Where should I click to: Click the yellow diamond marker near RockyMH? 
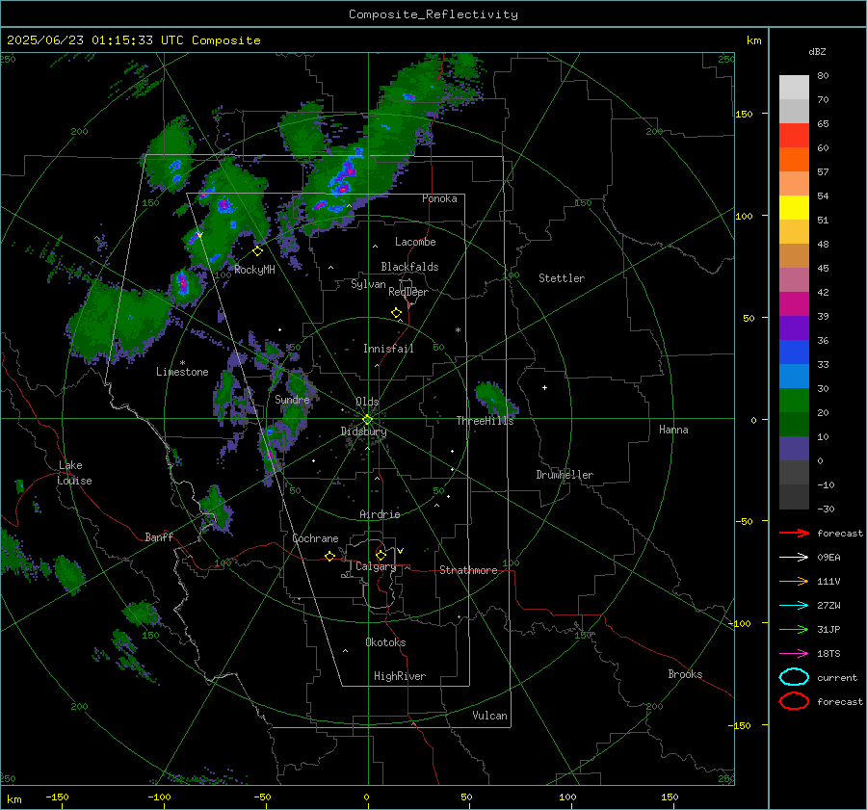[x=257, y=251]
